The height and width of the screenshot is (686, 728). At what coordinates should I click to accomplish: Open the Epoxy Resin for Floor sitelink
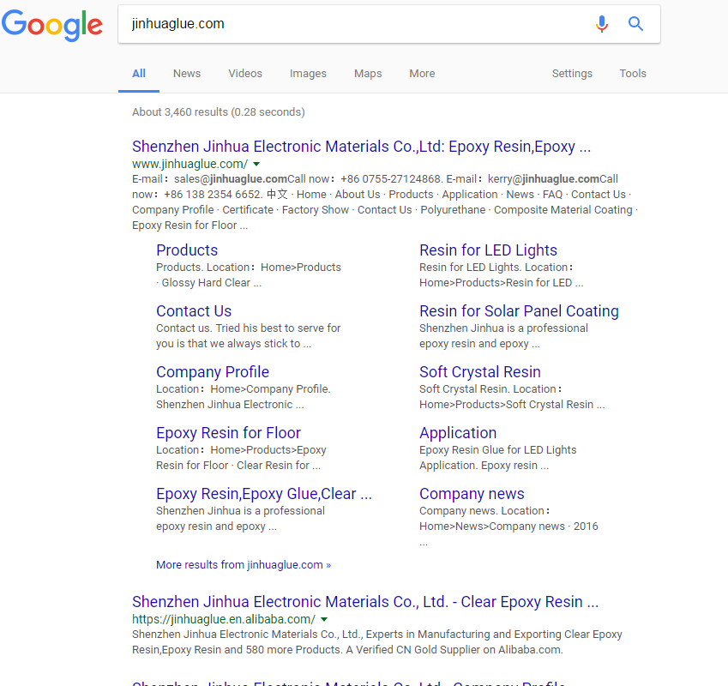coord(228,432)
